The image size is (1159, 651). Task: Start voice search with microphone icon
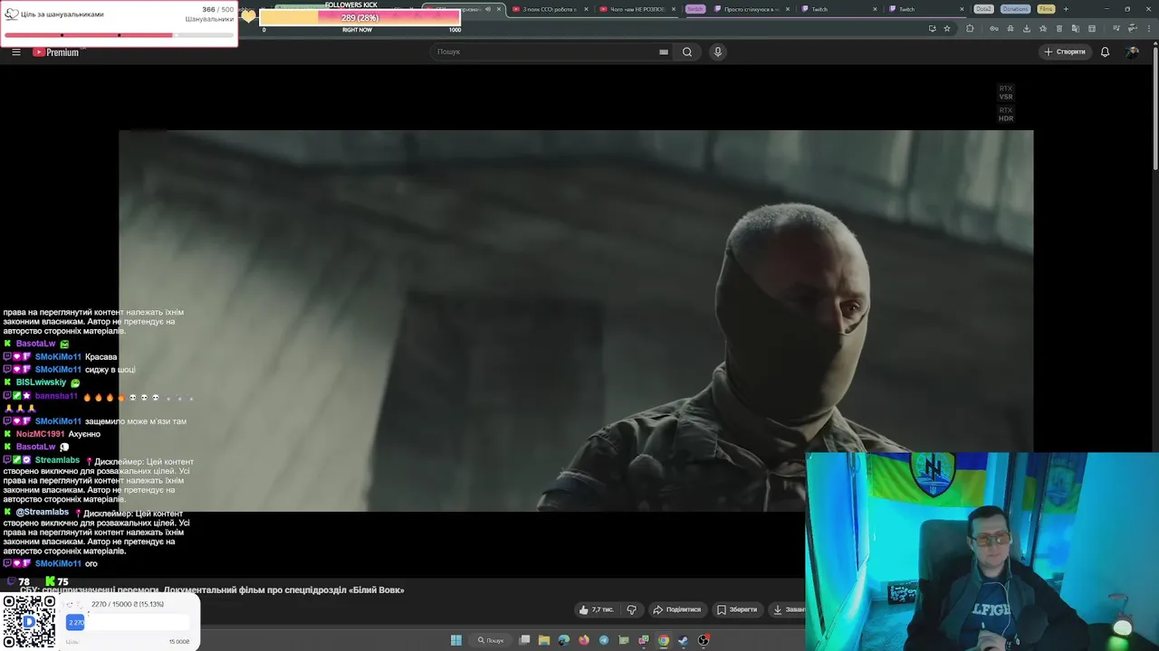(718, 52)
